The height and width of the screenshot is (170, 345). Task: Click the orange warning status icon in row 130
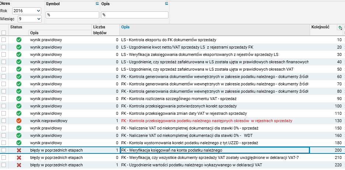pos(19,121)
